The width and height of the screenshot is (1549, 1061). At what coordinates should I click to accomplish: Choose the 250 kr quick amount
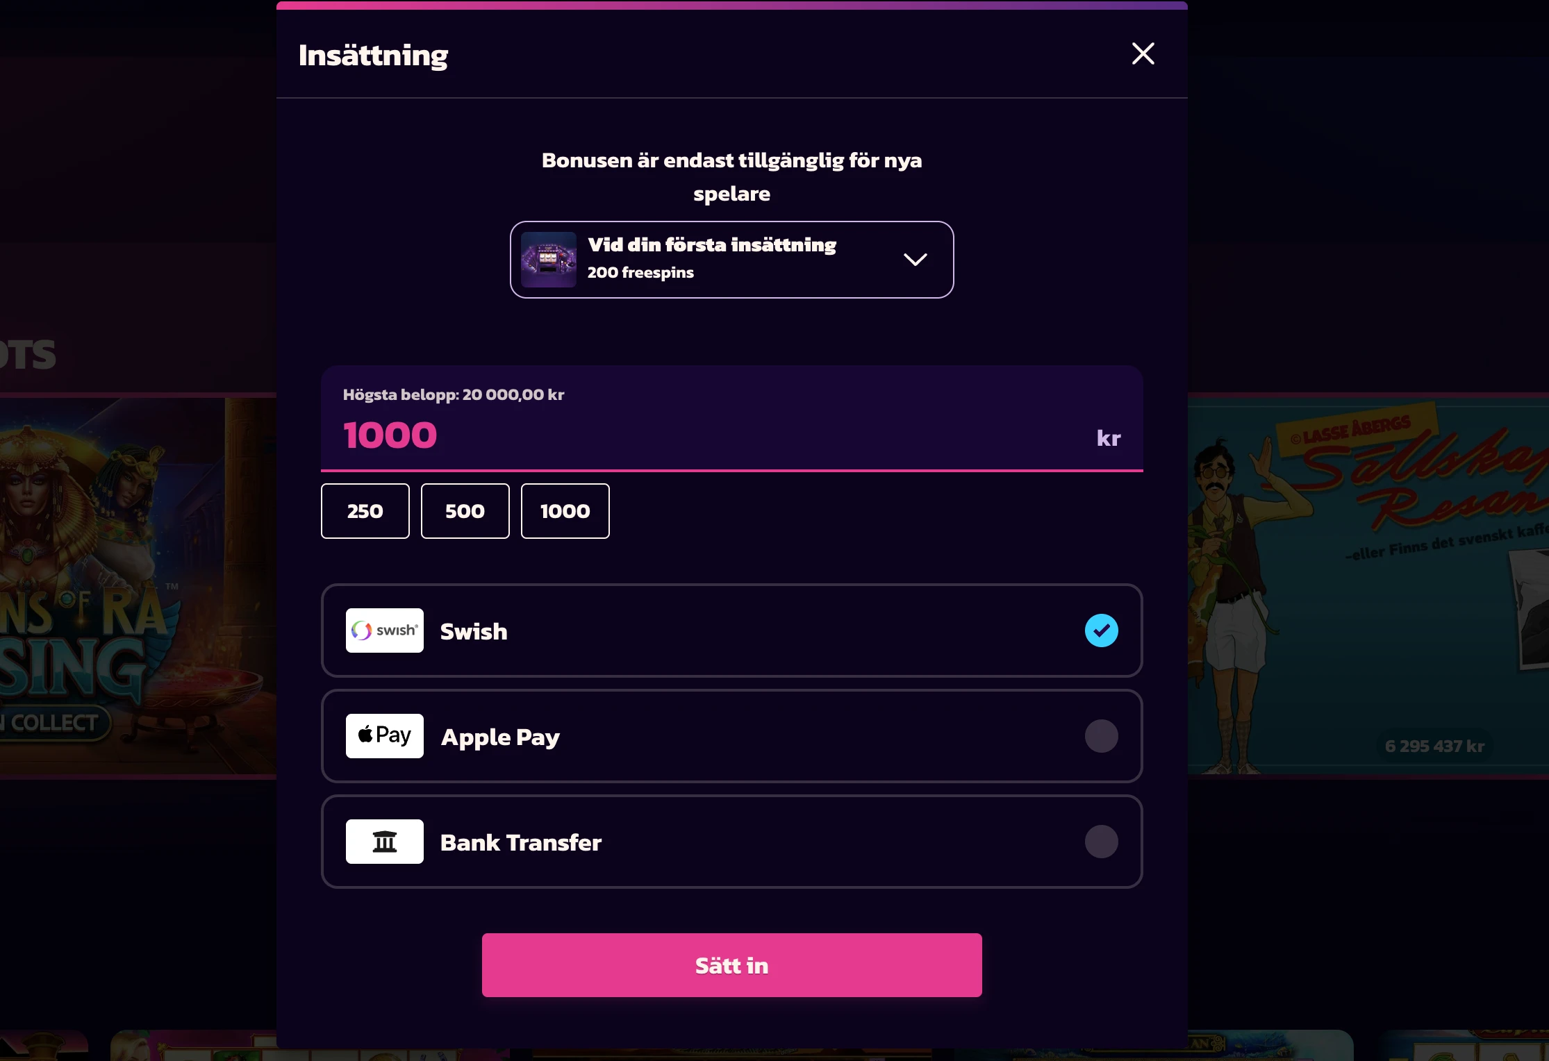[364, 510]
